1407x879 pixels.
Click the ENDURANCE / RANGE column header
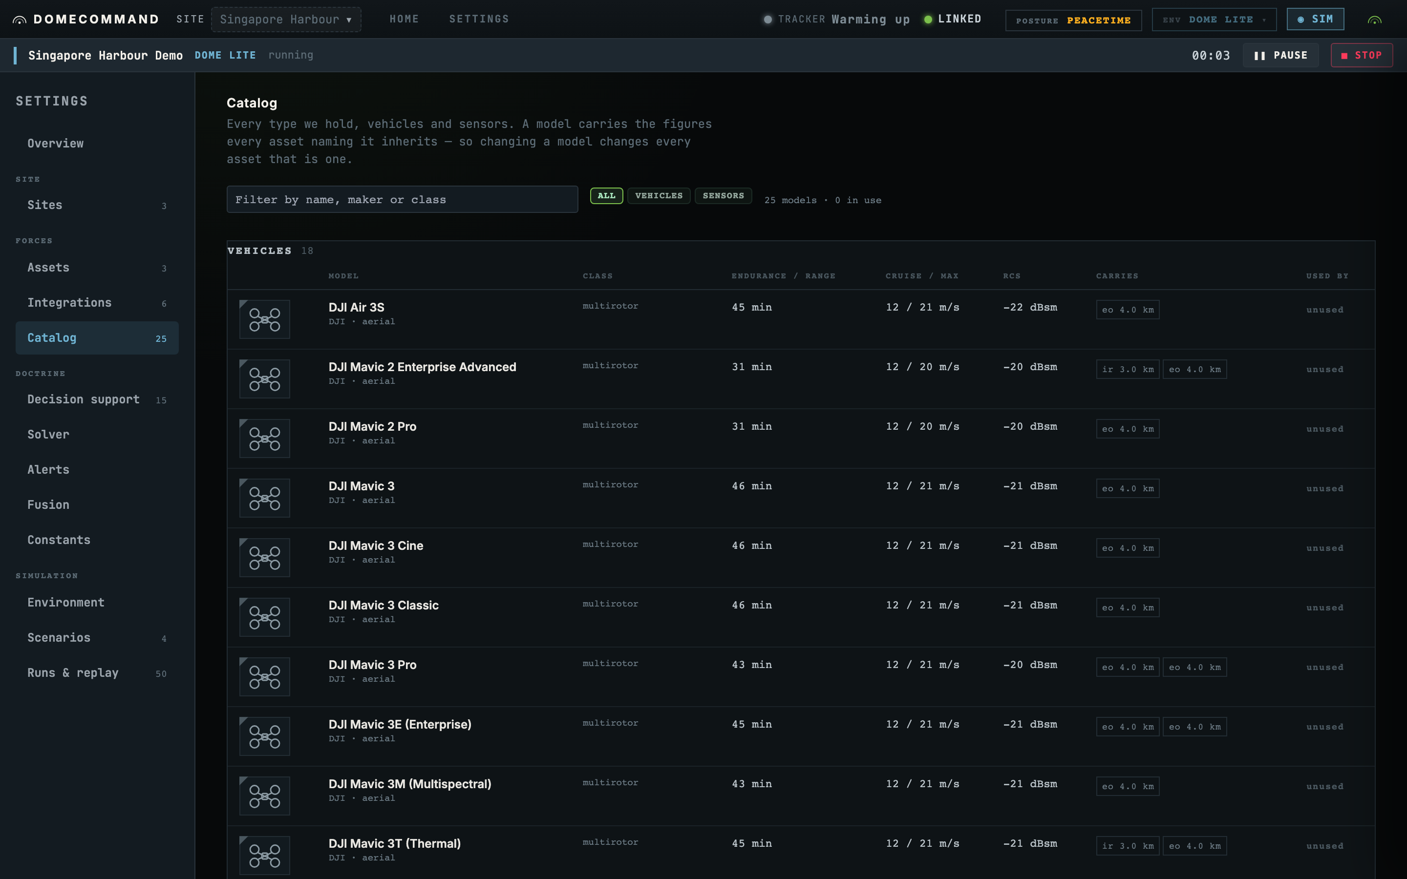coord(783,276)
